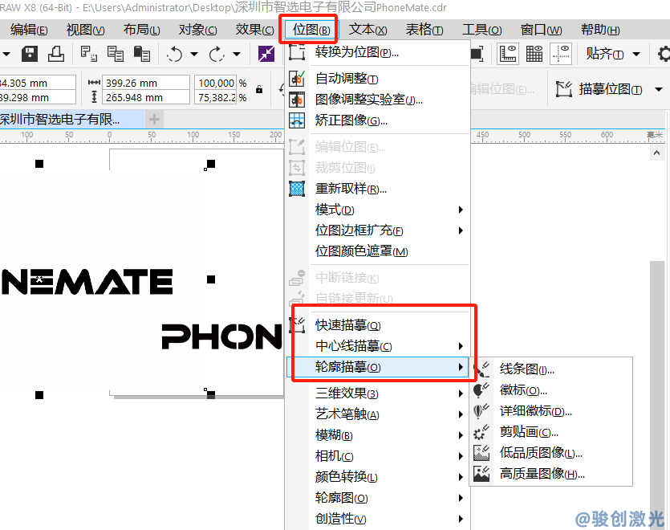Select 位图颜色遮罩(M) menu entry
Image resolution: width=670 pixels, height=530 pixels.
(x=377, y=251)
